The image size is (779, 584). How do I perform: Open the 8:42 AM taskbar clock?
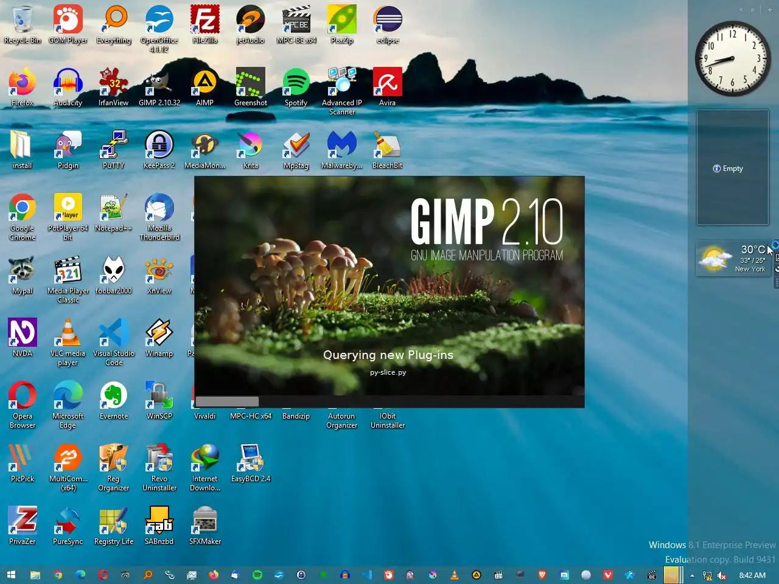coord(752,575)
